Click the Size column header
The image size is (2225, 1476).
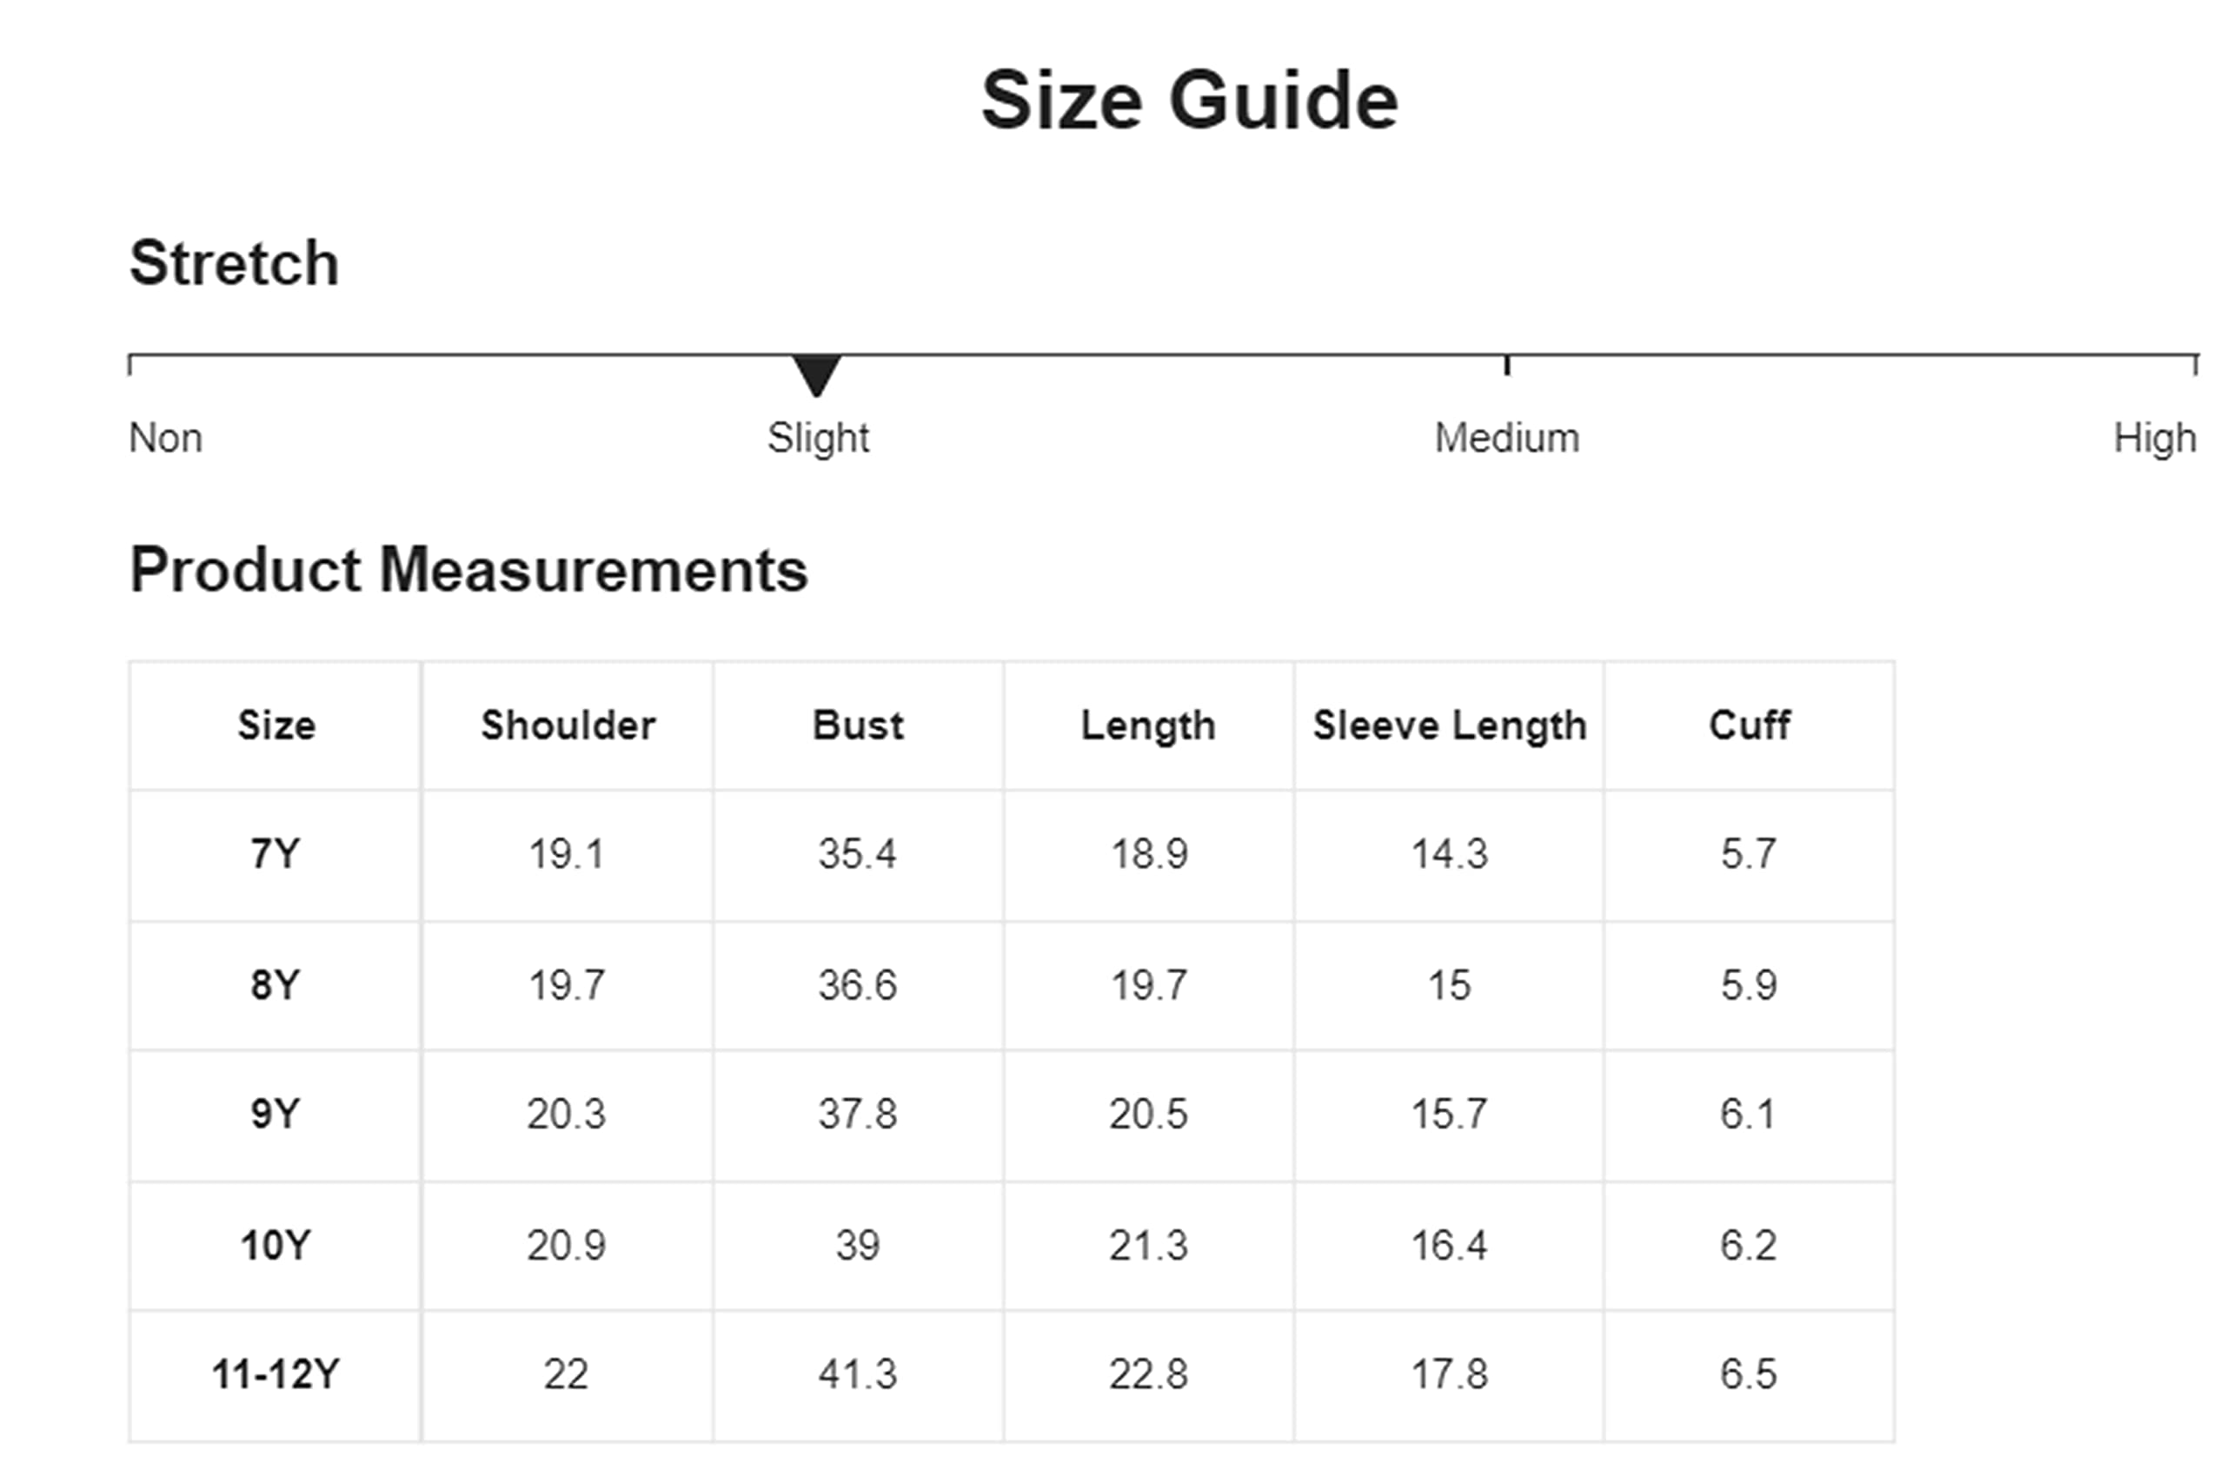coord(276,725)
